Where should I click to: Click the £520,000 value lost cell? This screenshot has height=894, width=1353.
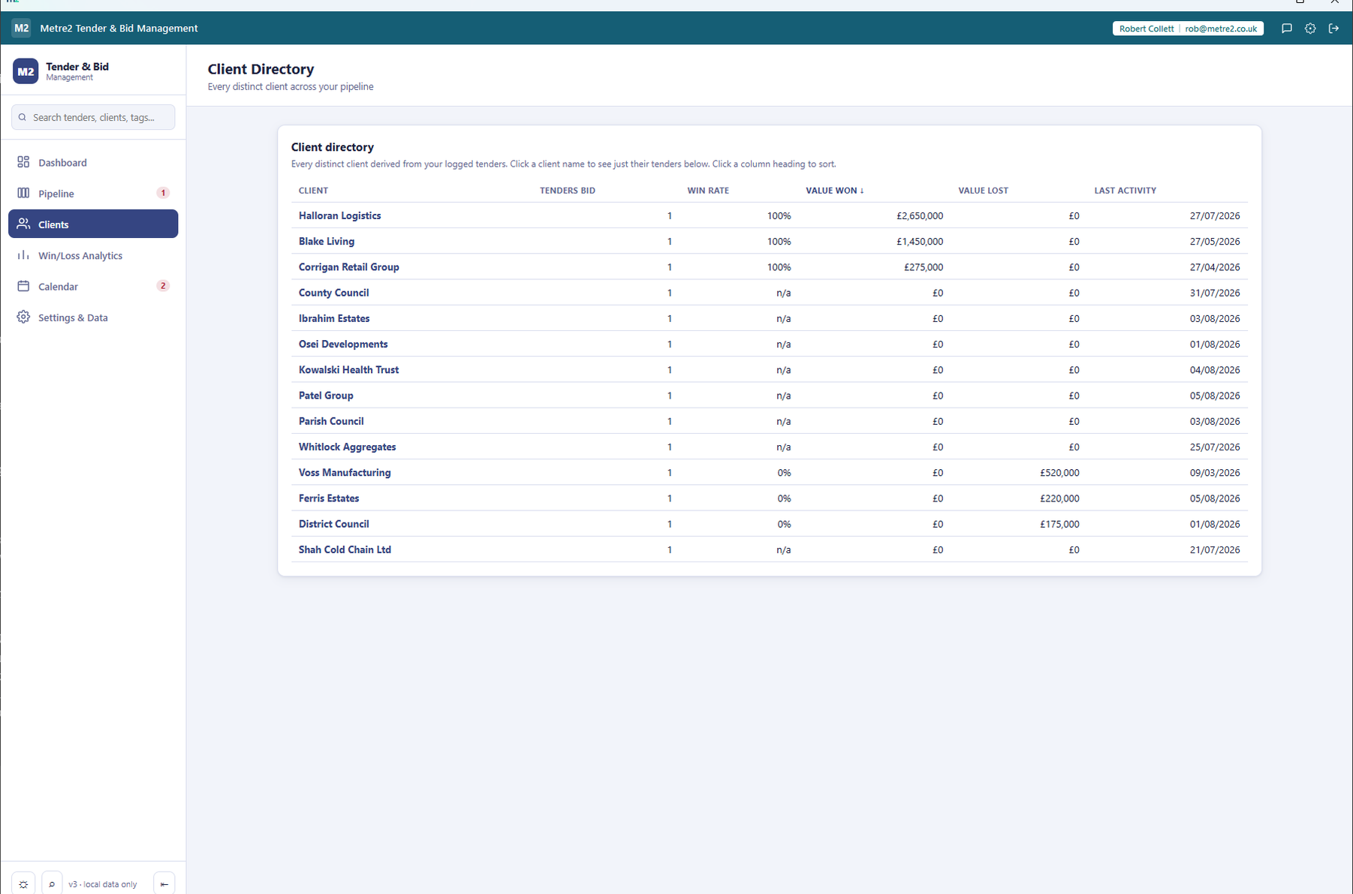click(x=1059, y=473)
